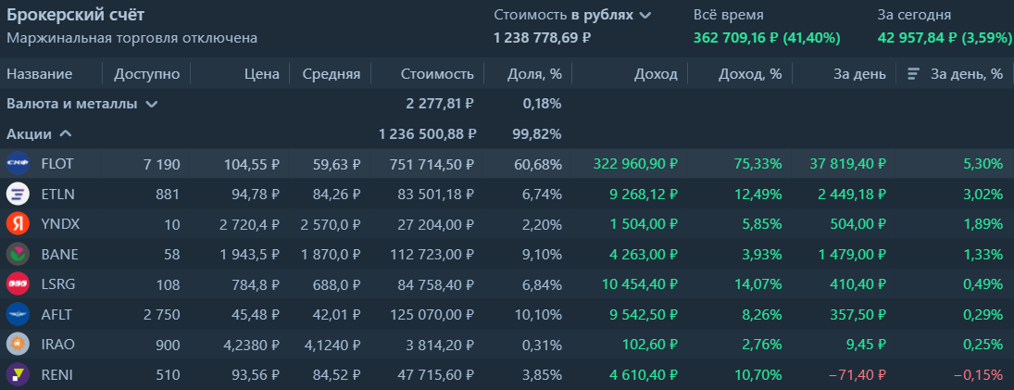Viewport: 1014px width, 390px height.
Task: Sort by the 'Название' column header
Action: [x=39, y=74]
